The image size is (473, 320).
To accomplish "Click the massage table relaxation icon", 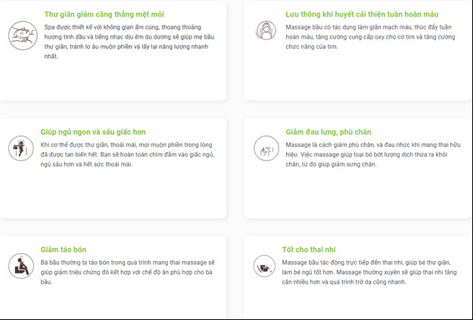I will (x=23, y=35).
